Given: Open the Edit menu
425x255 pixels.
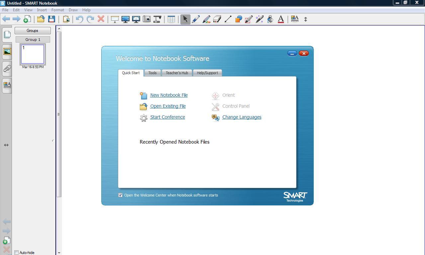Looking at the screenshot, I should [16, 10].
